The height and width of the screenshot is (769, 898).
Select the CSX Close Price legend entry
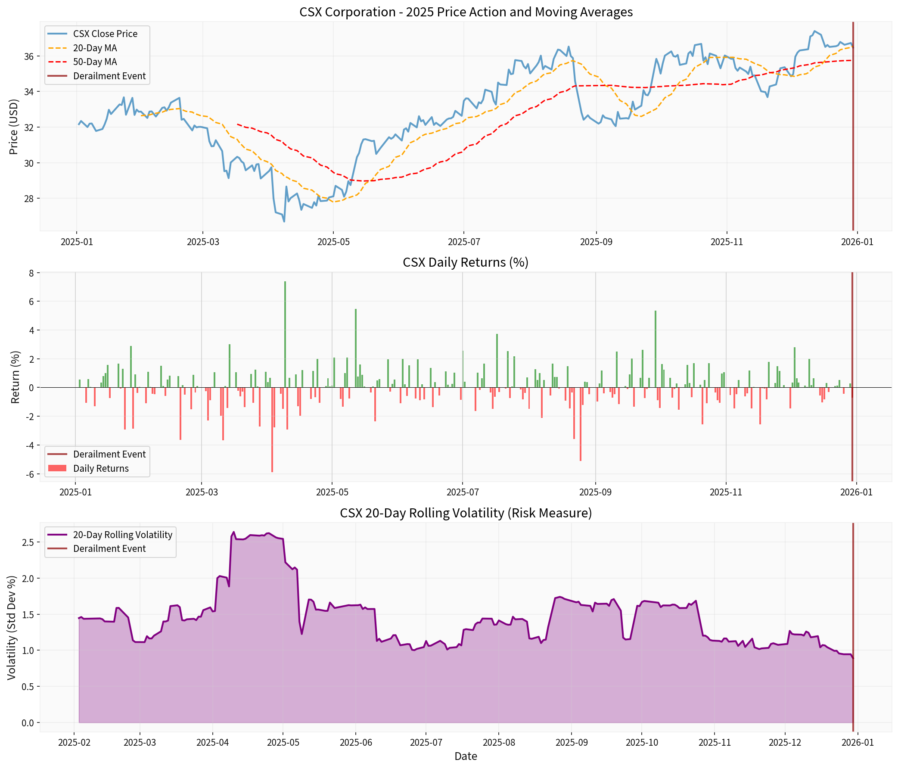pyautogui.click(x=104, y=33)
